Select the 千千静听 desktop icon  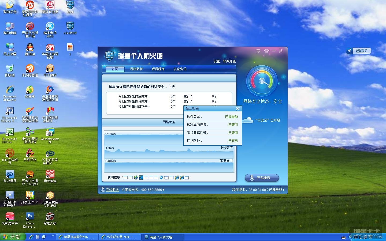point(50,71)
